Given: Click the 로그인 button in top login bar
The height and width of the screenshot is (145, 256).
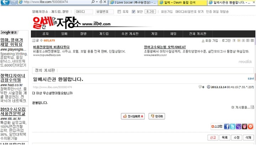Looking at the screenshot, I should [x=150, y=12].
